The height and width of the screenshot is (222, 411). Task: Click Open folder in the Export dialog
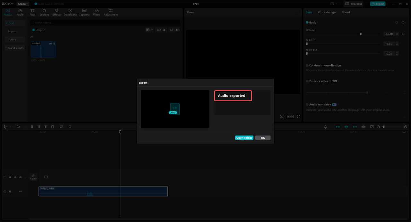tap(244, 138)
